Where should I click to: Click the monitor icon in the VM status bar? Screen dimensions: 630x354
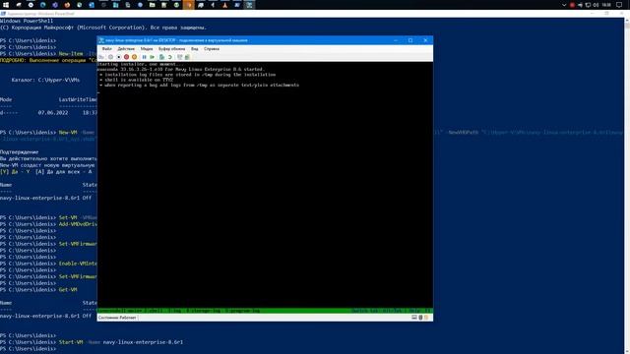coord(414,318)
